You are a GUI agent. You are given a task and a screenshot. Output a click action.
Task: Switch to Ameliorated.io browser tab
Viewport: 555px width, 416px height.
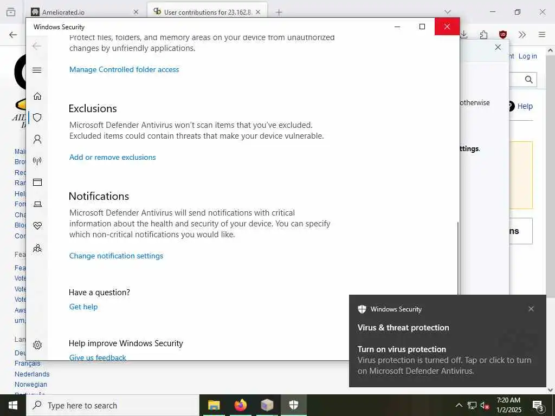point(85,12)
